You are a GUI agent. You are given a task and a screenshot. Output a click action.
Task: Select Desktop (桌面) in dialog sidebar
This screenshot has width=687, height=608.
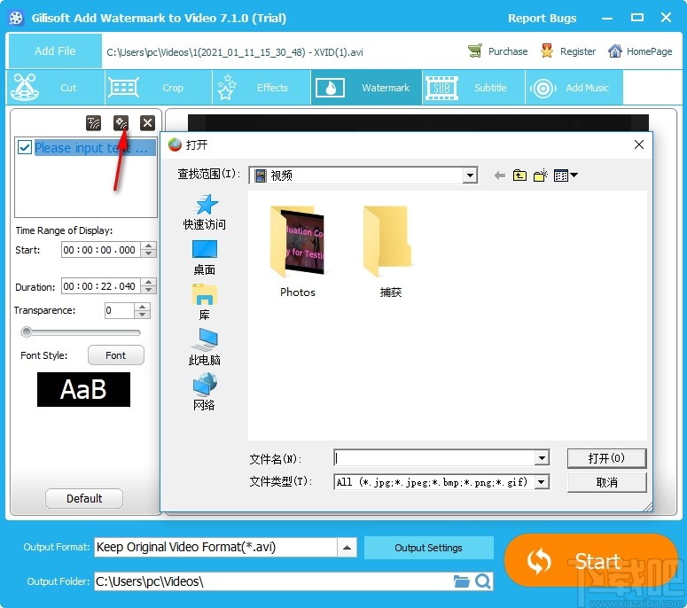click(204, 258)
